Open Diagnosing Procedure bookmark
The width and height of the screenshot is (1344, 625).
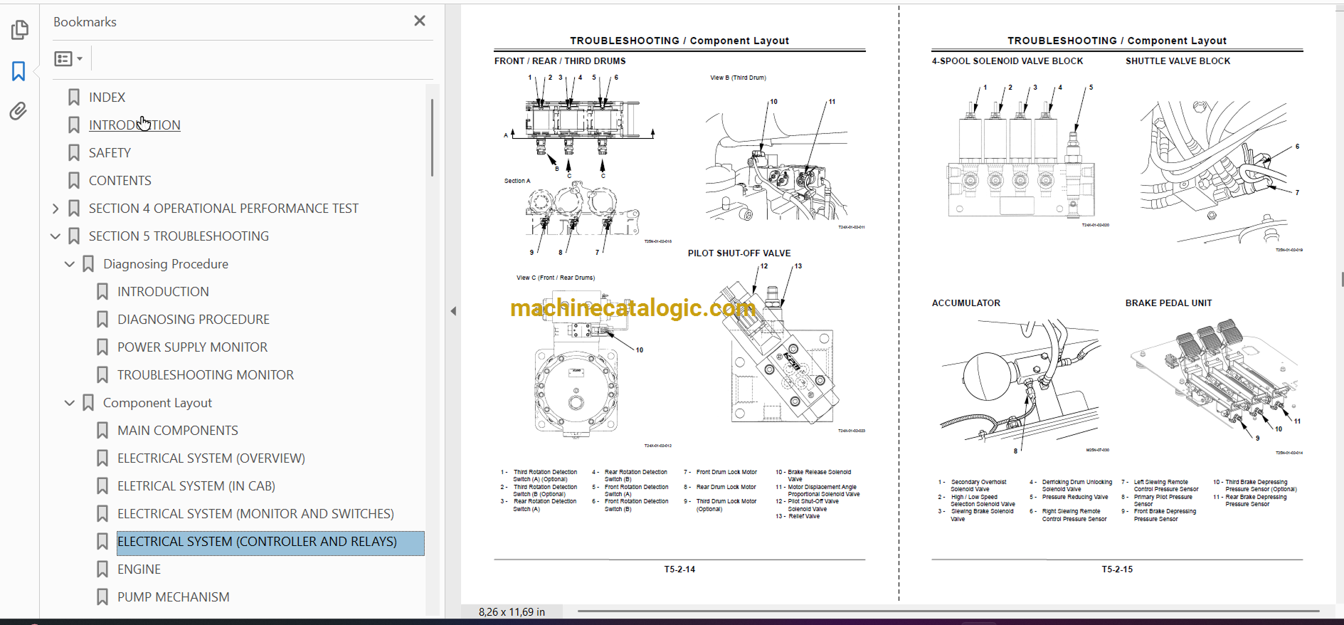coord(166,263)
